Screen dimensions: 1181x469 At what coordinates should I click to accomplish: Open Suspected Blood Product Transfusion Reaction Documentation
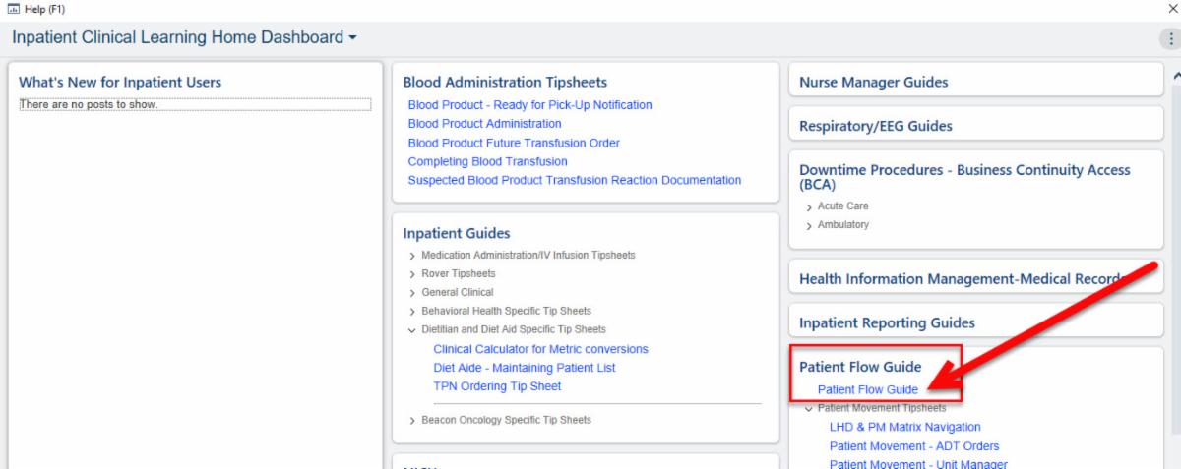point(574,180)
